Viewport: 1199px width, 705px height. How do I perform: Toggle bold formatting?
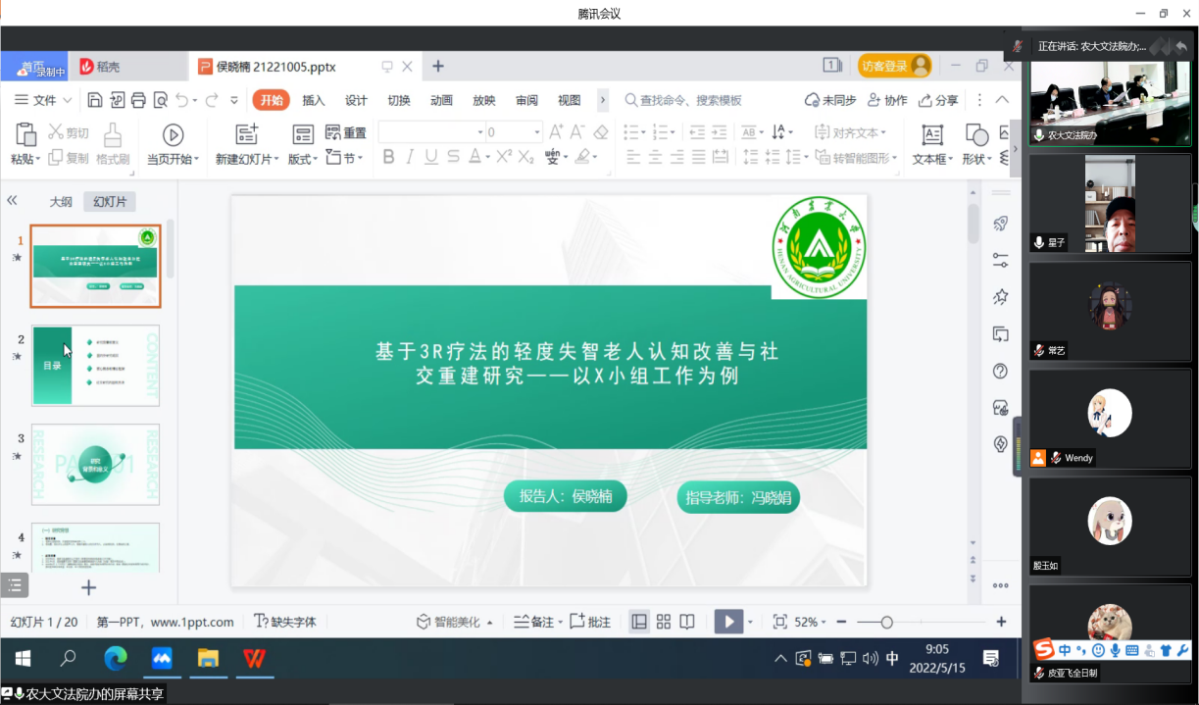pyautogui.click(x=388, y=157)
